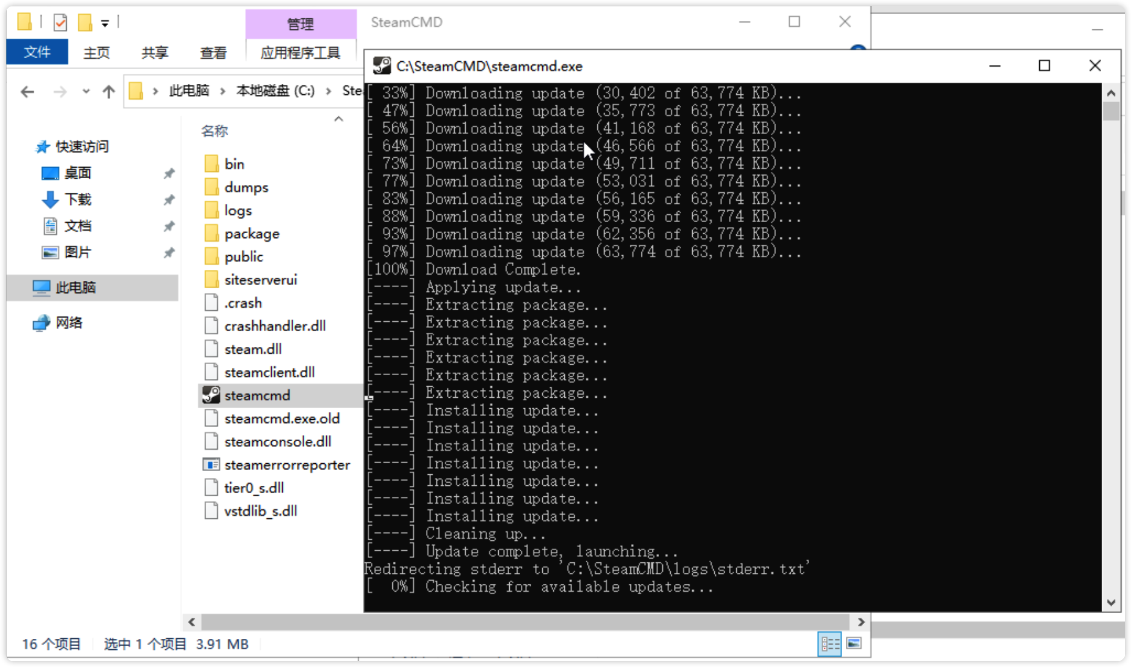Click the console vertical scrollbar thumb

1111,111
